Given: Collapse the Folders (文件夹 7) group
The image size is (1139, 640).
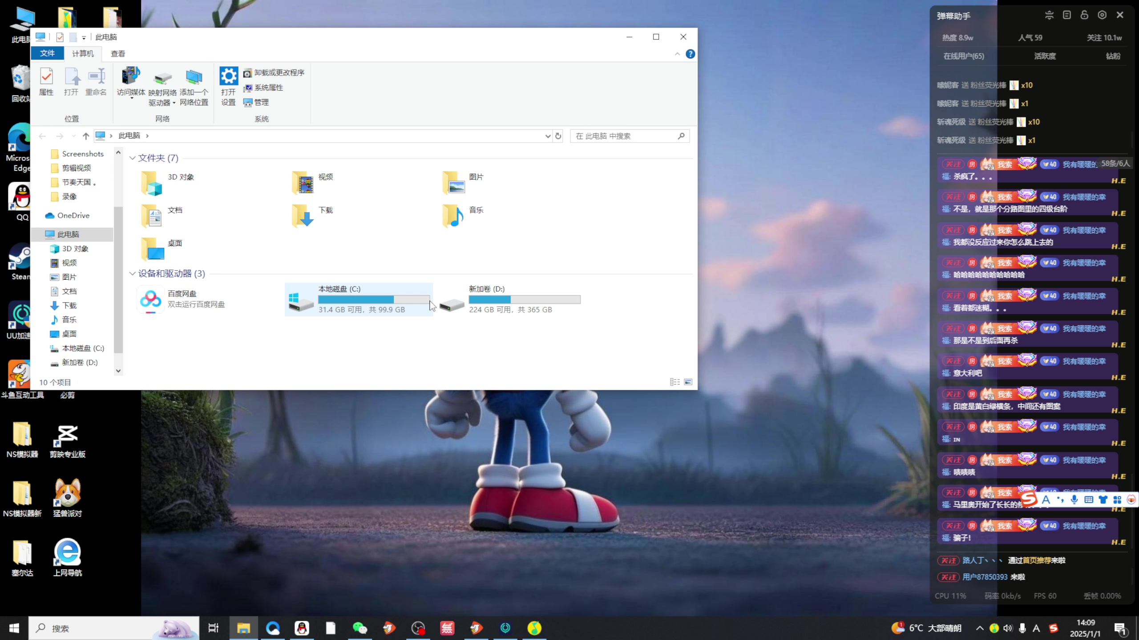Looking at the screenshot, I should pyautogui.click(x=133, y=158).
